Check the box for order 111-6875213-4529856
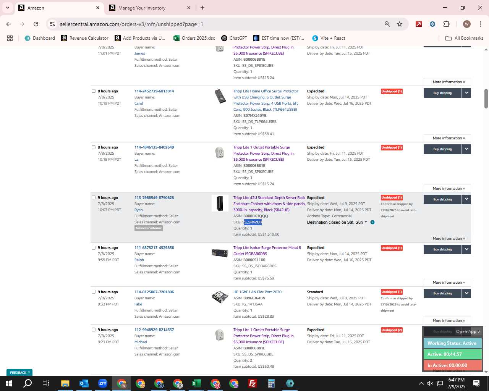The height and width of the screenshot is (391, 489). pyautogui.click(x=94, y=247)
